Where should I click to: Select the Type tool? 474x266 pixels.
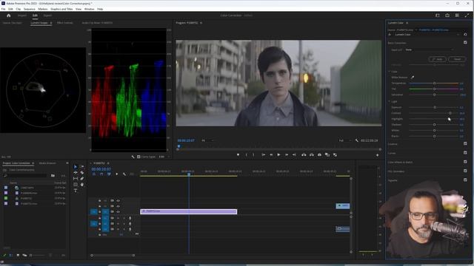point(76,191)
